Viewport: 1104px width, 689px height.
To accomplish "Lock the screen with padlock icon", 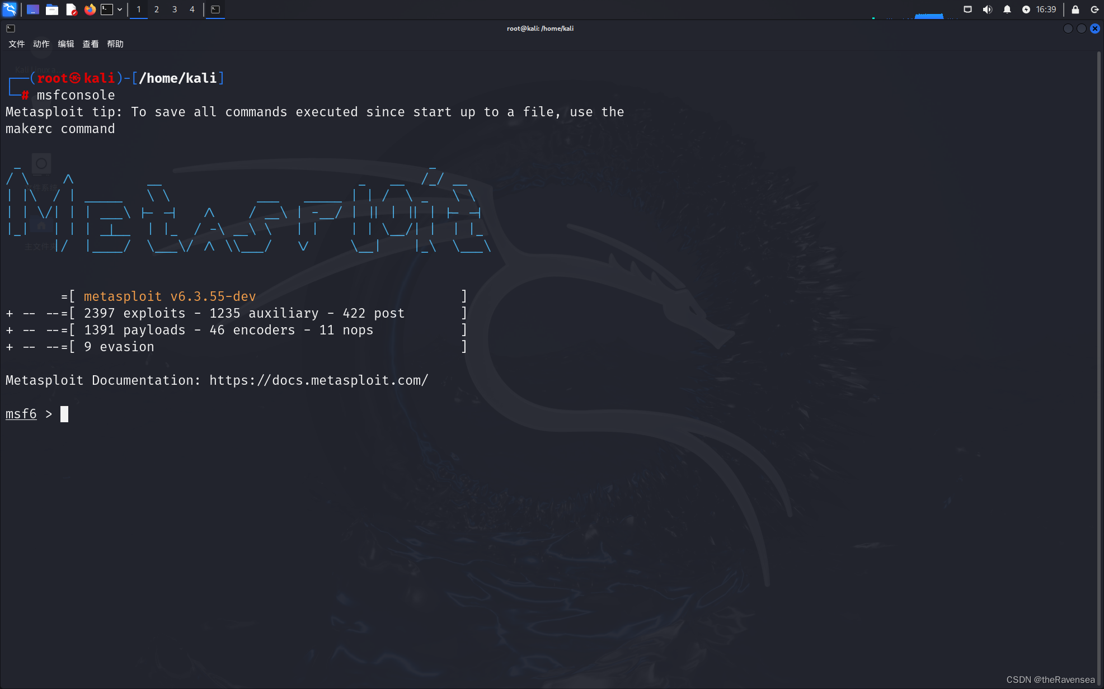I will (x=1075, y=10).
